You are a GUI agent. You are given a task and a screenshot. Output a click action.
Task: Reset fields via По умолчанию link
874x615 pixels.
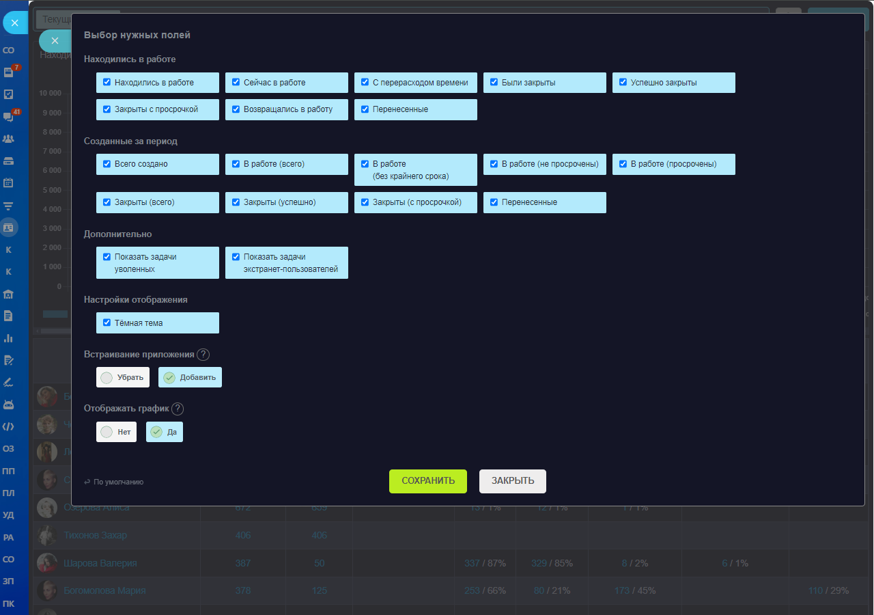click(x=114, y=482)
